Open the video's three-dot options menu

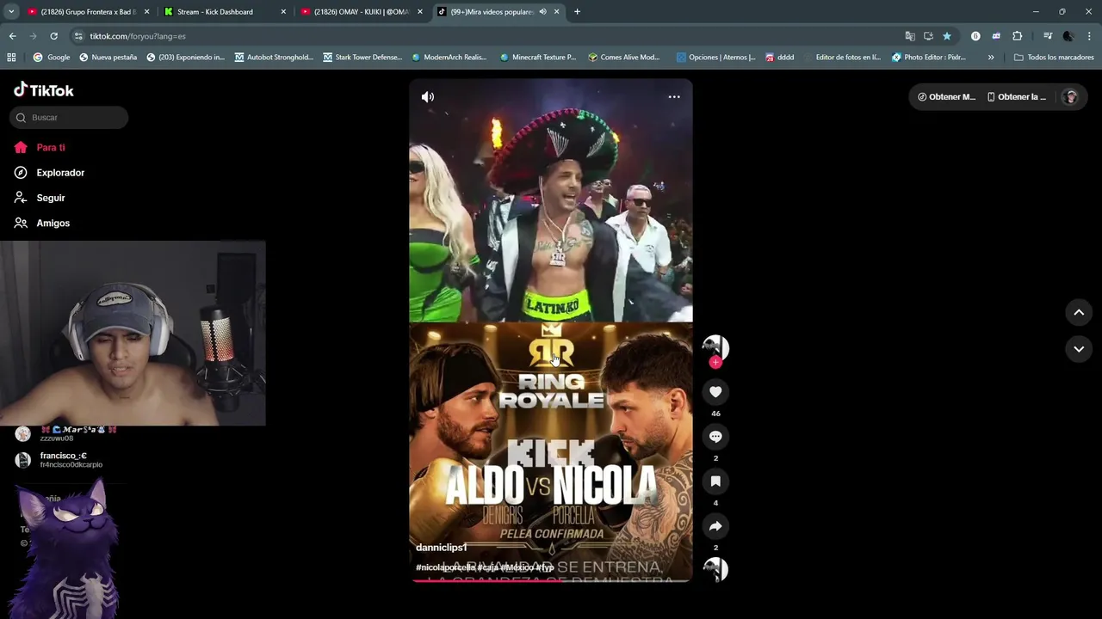[674, 97]
